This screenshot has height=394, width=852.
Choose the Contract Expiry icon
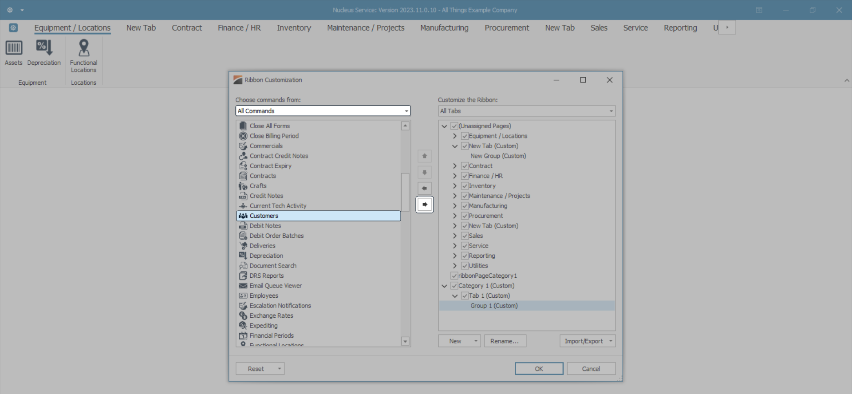pyautogui.click(x=243, y=166)
